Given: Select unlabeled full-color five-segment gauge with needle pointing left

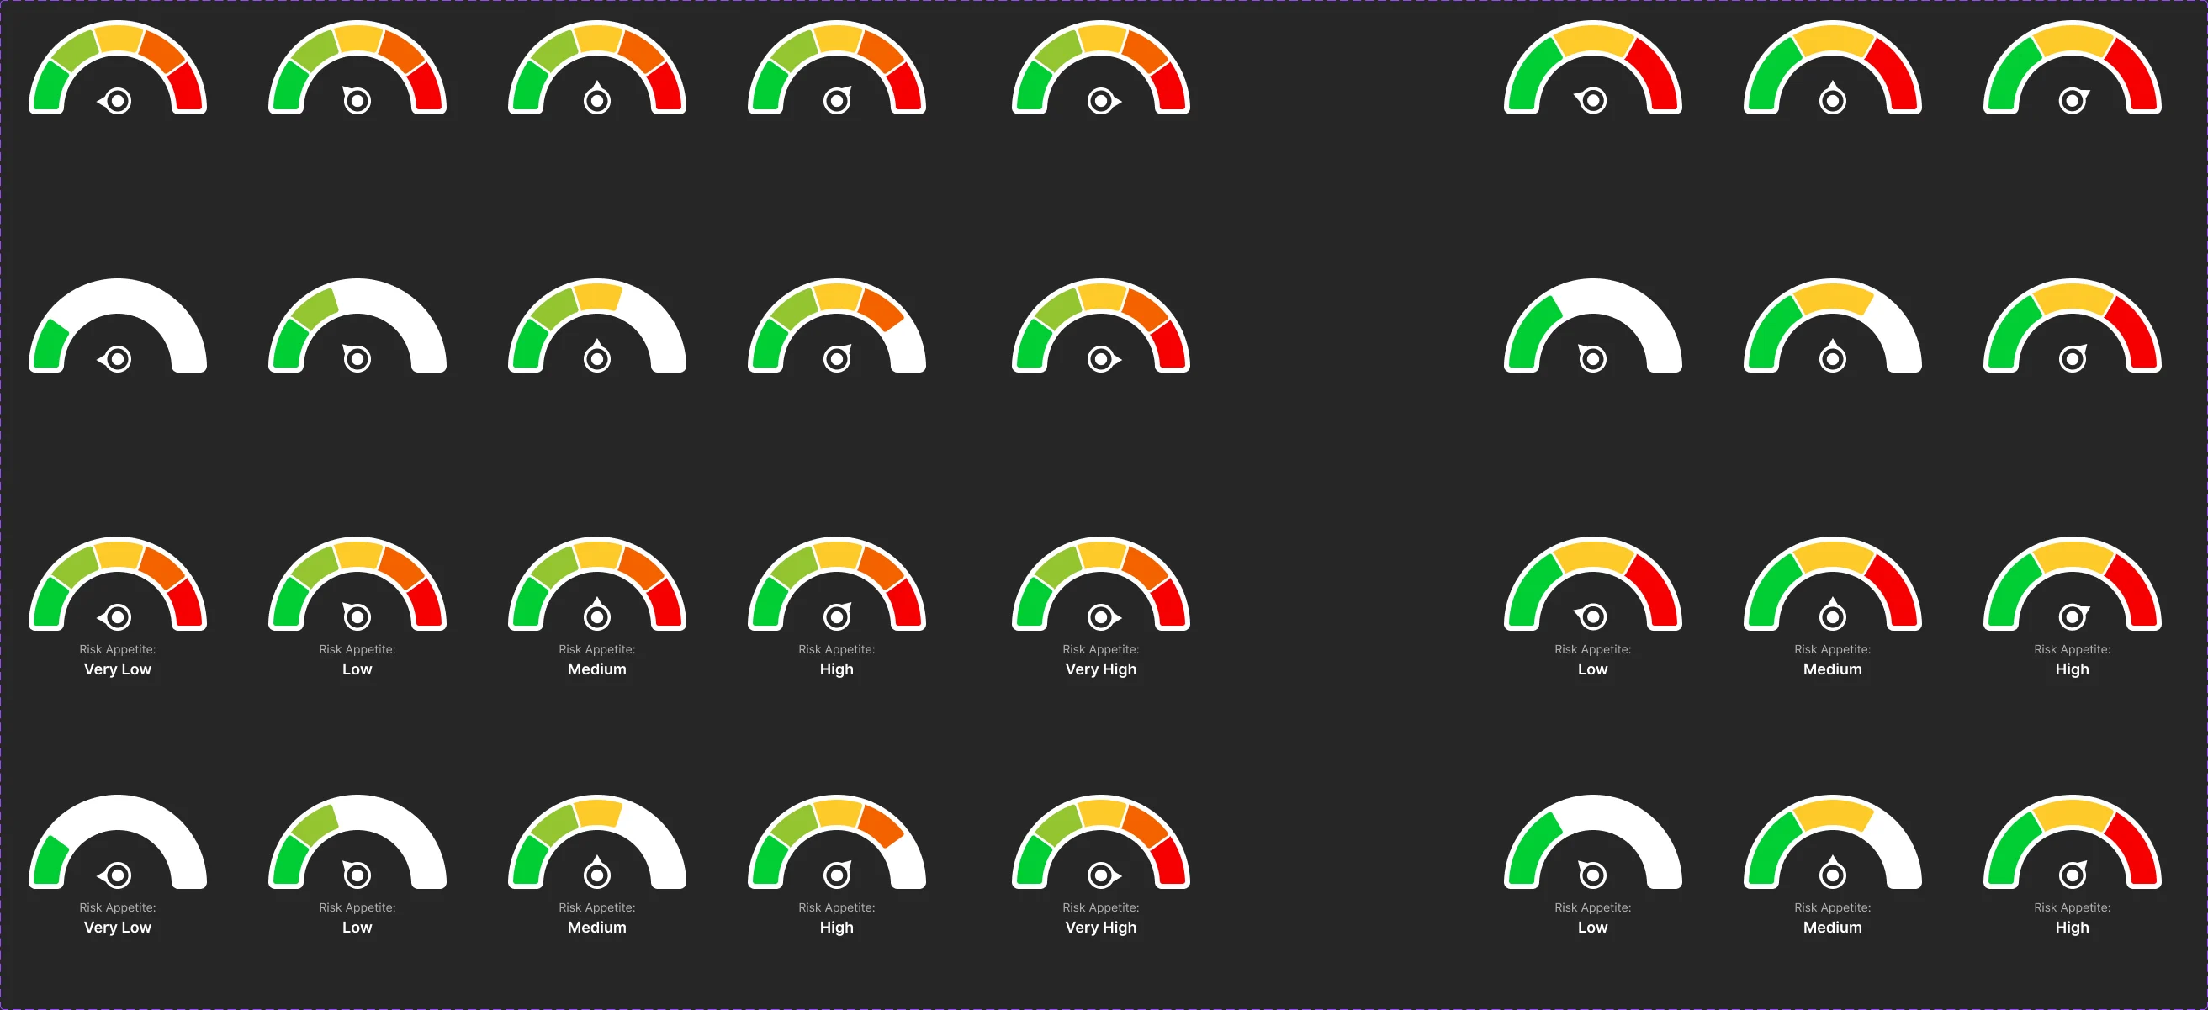Looking at the screenshot, I should coord(118,67).
